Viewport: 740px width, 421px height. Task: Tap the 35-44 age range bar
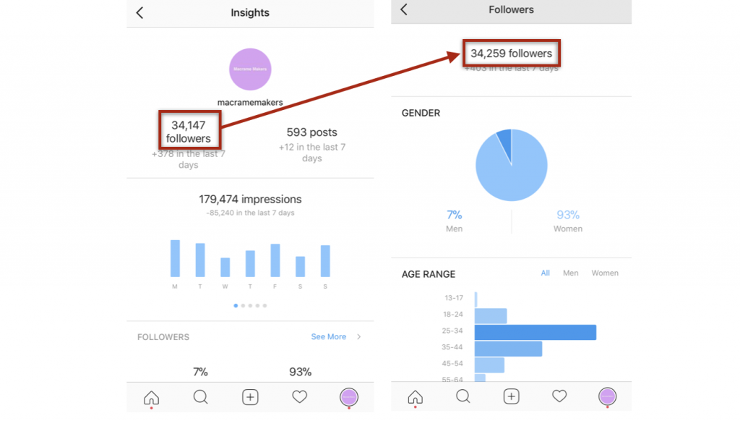pyautogui.click(x=508, y=349)
